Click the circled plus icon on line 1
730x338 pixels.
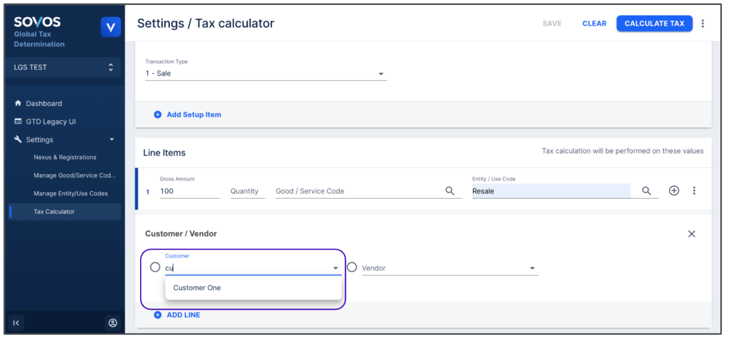click(674, 191)
